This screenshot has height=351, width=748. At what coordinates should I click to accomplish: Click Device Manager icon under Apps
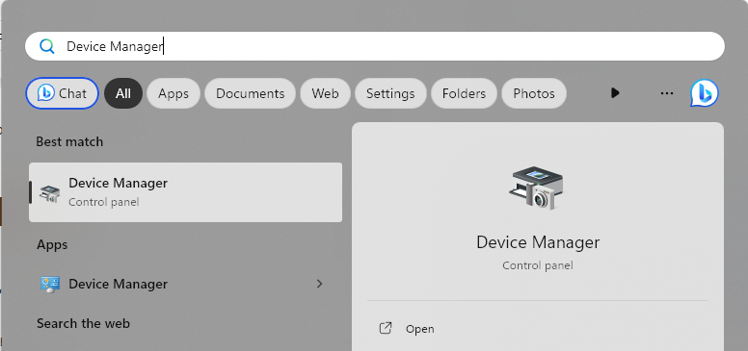click(49, 284)
